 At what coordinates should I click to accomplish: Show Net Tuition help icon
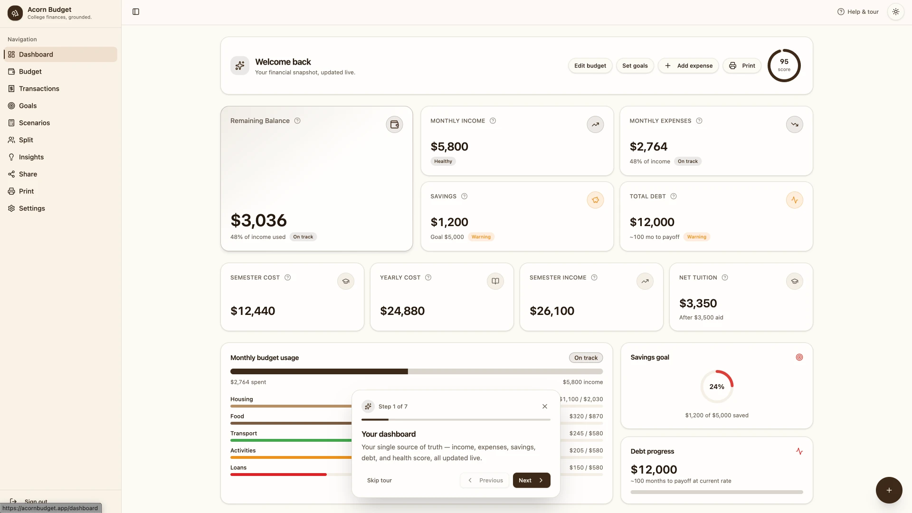(x=724, y=277)
